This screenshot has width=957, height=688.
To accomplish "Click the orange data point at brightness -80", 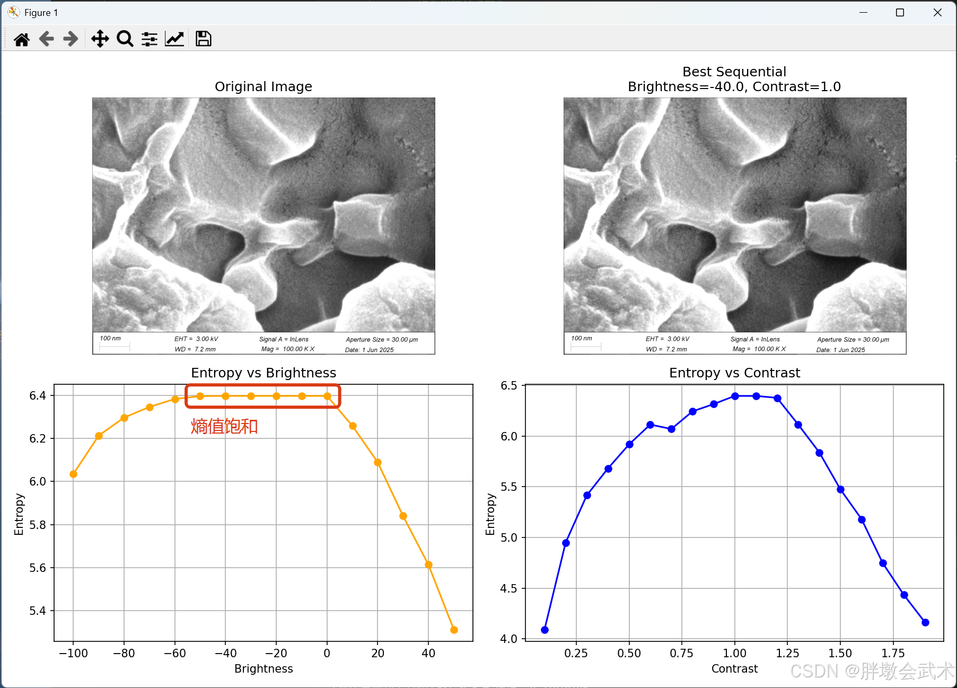I will point(124,418).
